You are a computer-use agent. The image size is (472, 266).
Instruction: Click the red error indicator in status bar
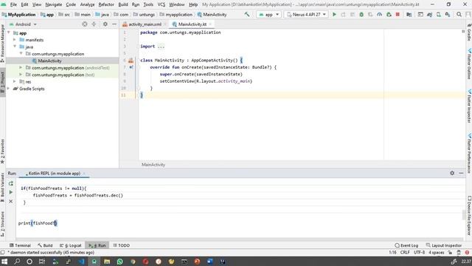click(467, 253)
